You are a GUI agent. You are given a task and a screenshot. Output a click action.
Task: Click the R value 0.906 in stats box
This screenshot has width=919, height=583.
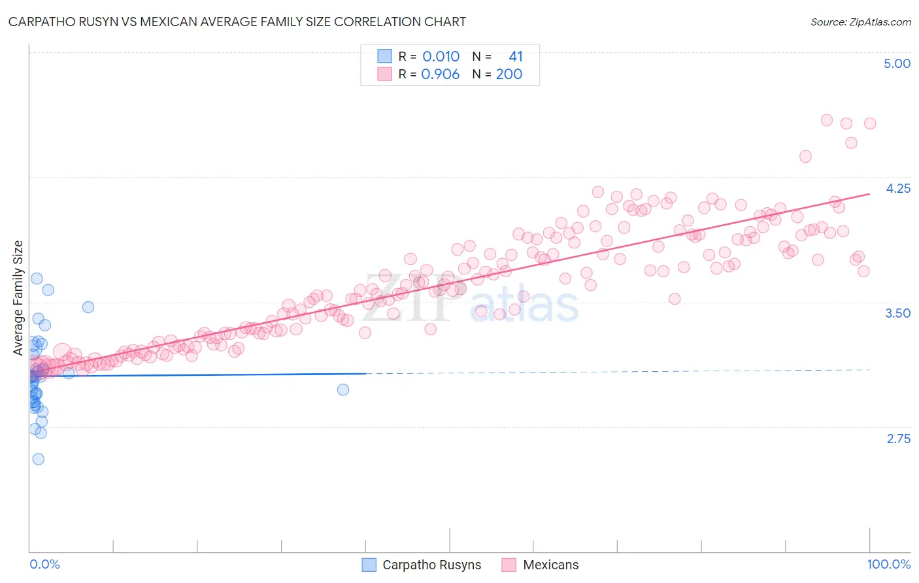(x=441, y=74)
